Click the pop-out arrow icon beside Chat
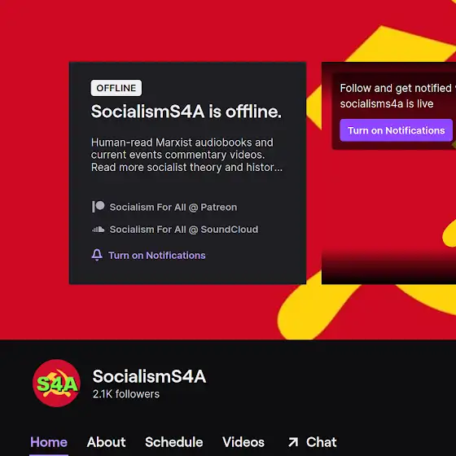This screenshot has width=456, height=456. click(293, 442)
